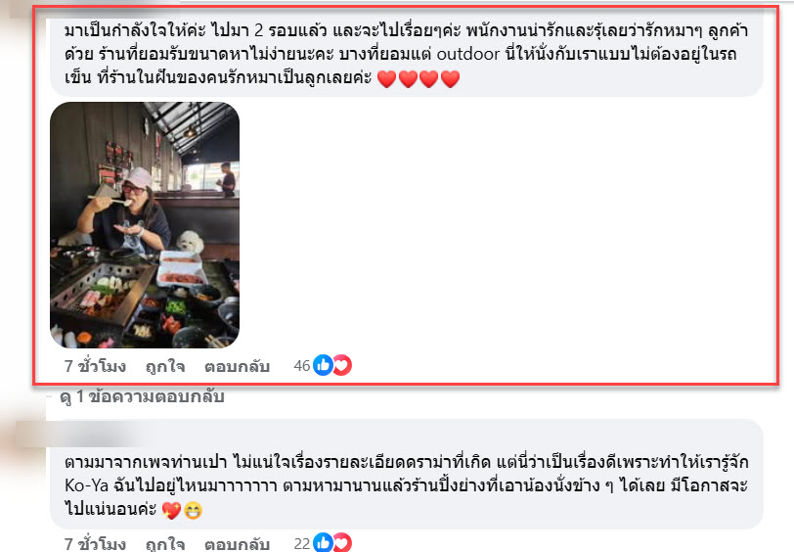794x552 pixels.
Task: Click ถูกใจ under the comment with 46 reactions
Action: [165, 366]
